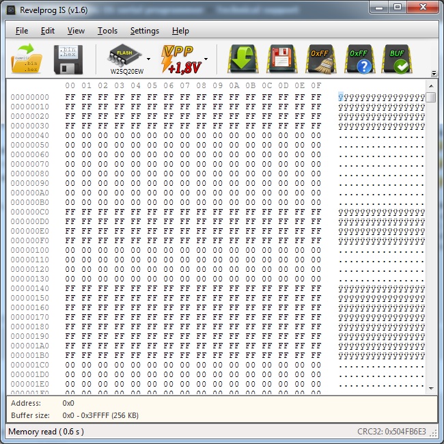Select last byte 00 in row 00000130
Screen dimensions: 444x444
316,279
